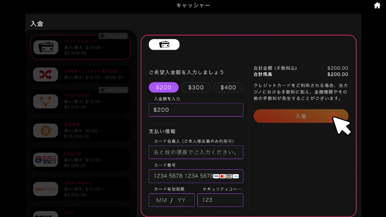Click the MM / YY expiry field
The image size is (386, 217).
click(x=172, y=200)
